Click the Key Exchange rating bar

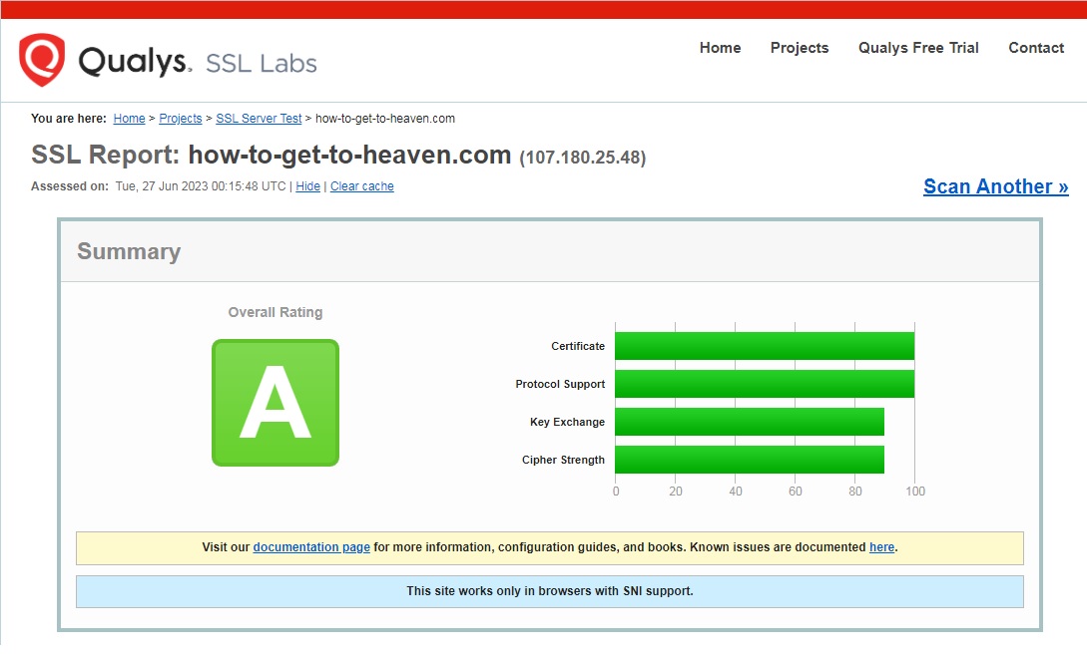tap(749, 421)
